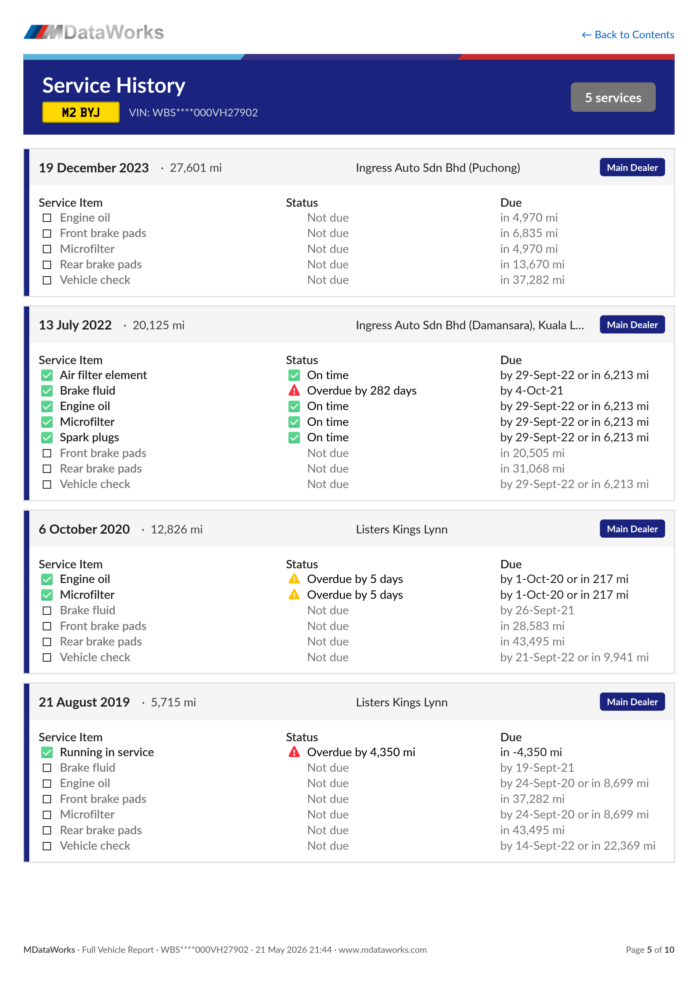Screen dimensions: 698x988
Task: Click green on-time icon for Engine oil July 2022
Action: click(294, 406)
